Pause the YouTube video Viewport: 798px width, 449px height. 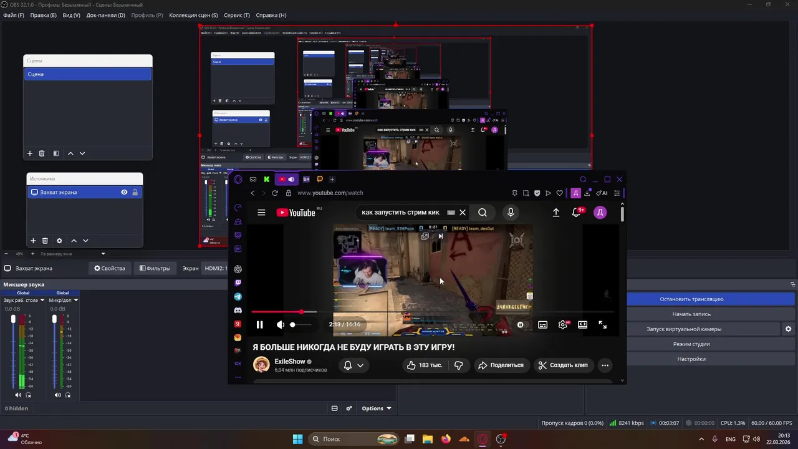pyautogui.click(x=260, y=324)
